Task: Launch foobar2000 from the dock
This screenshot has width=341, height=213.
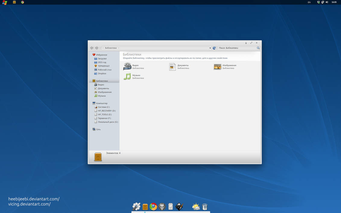Action: 162,207
